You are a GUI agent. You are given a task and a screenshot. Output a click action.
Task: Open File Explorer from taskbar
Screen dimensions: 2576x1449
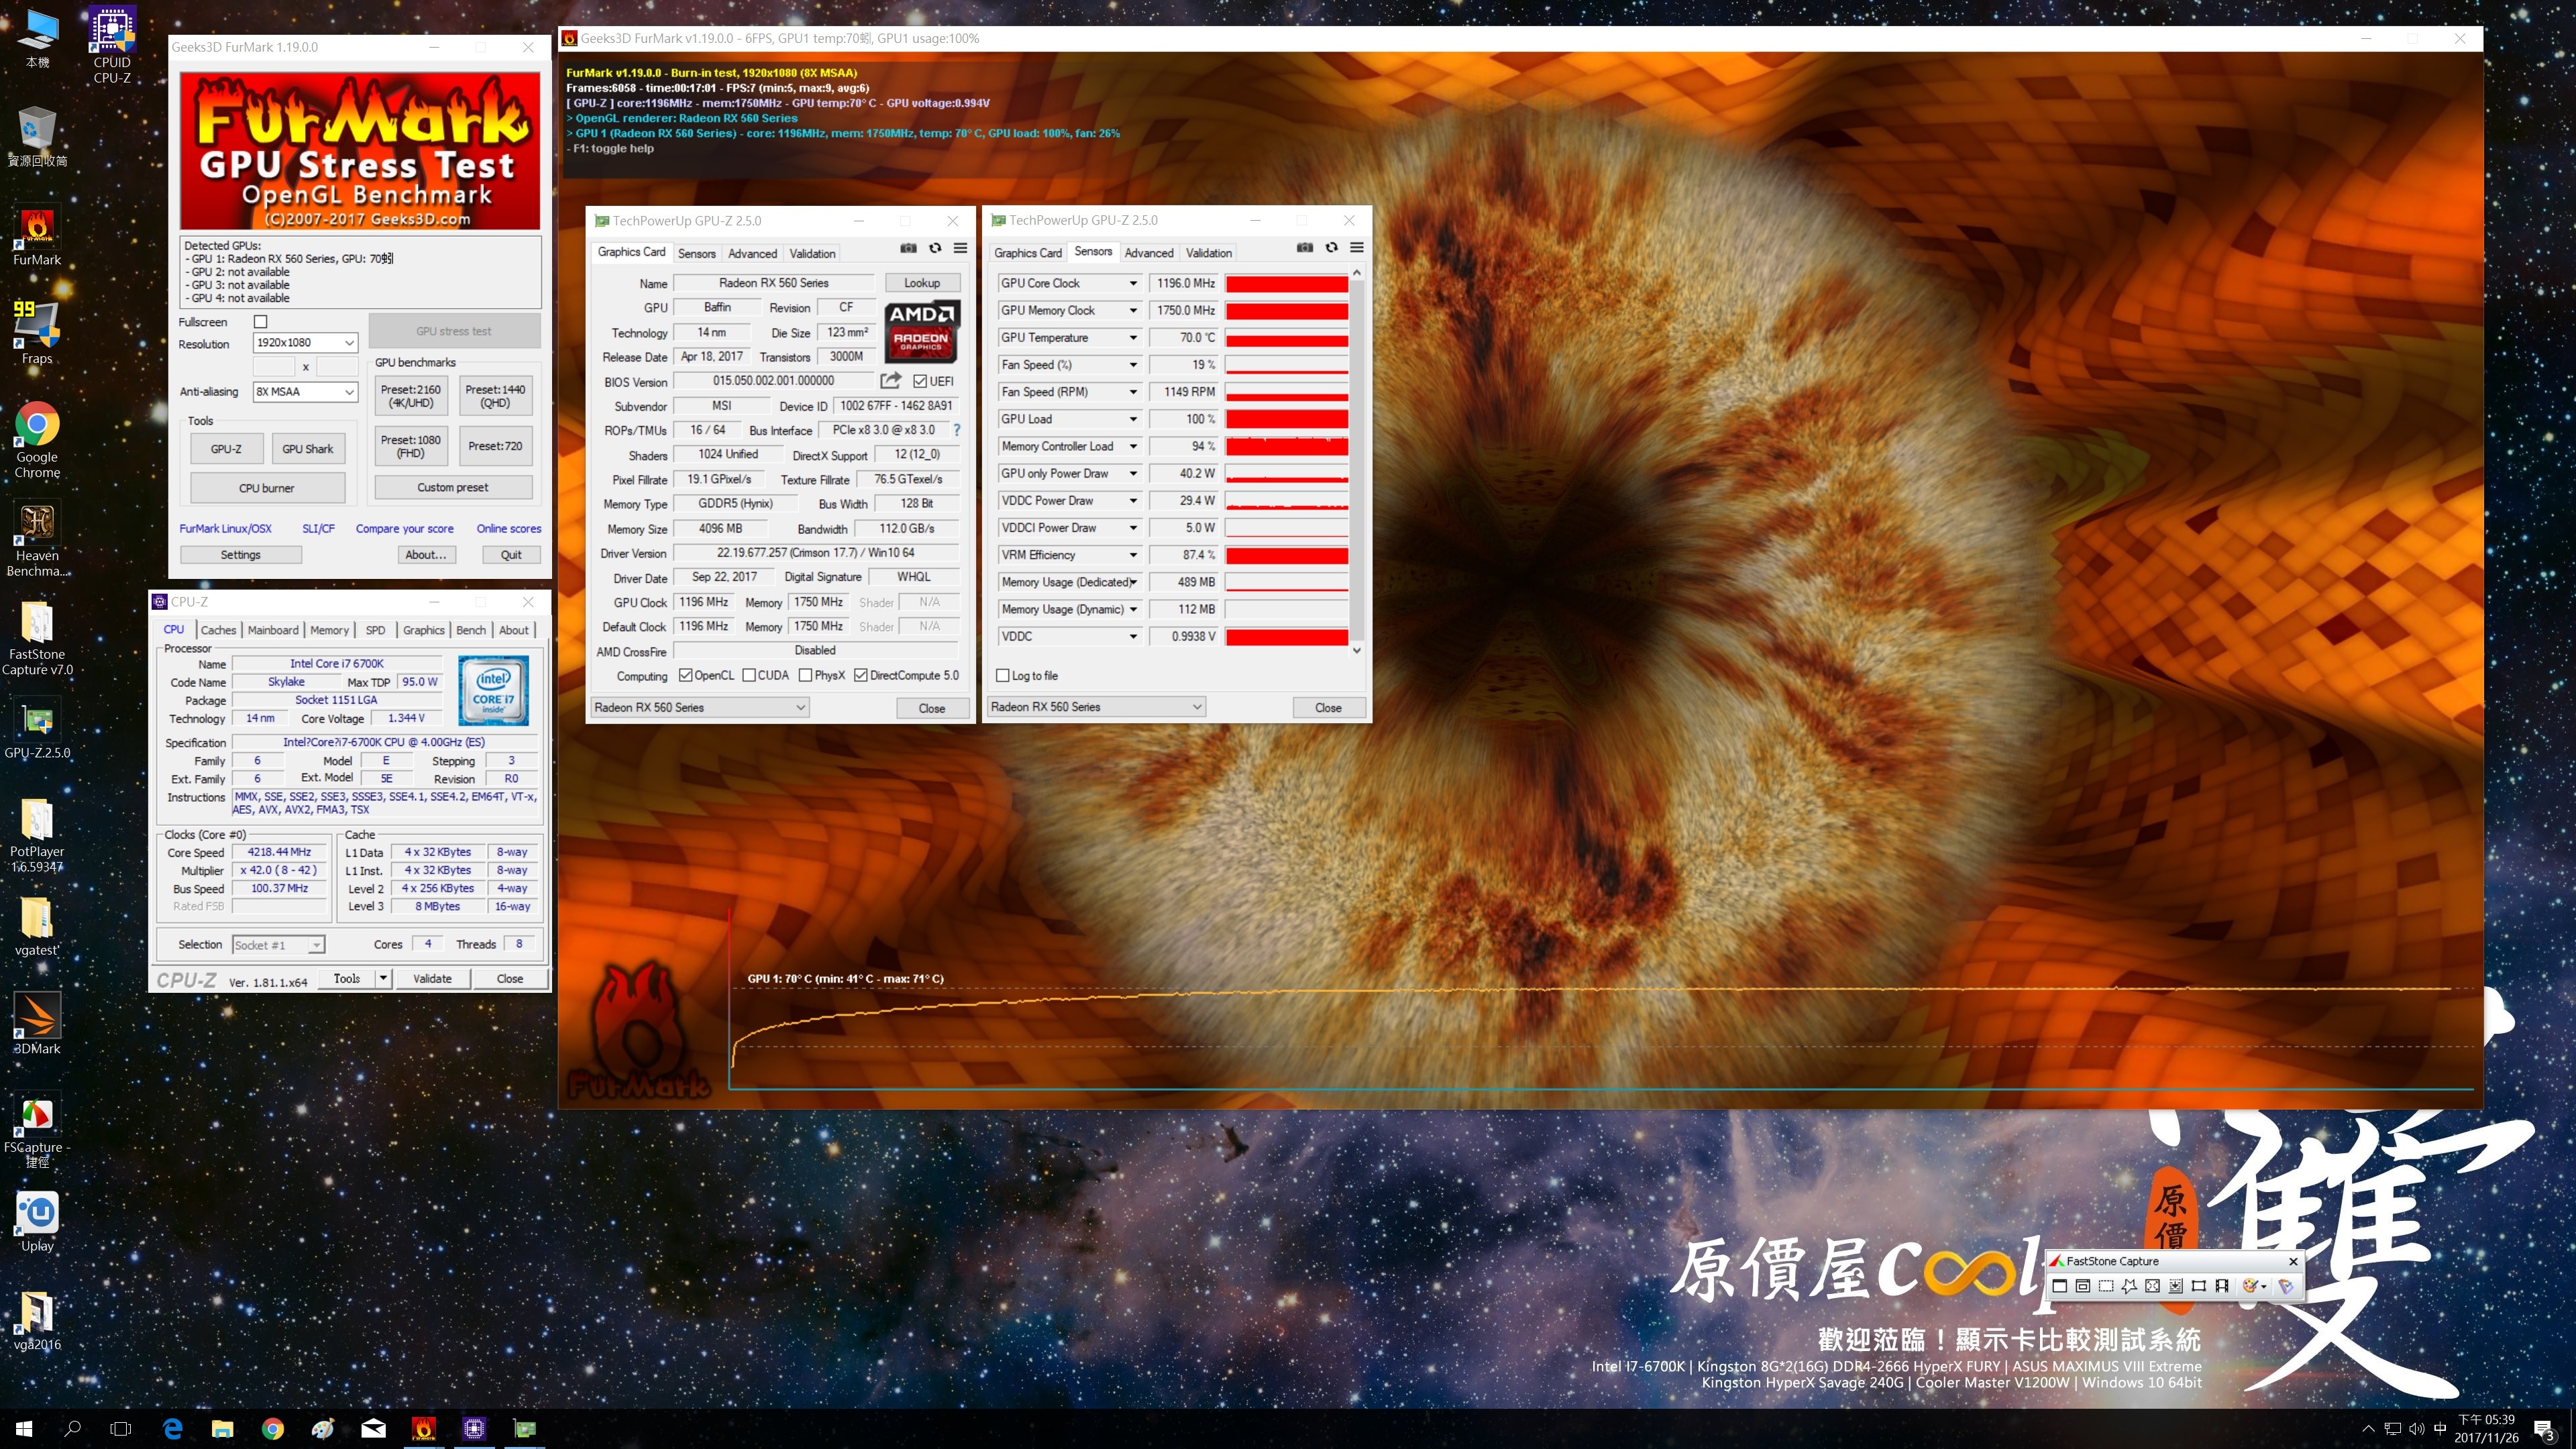[x=222, y=1429]
